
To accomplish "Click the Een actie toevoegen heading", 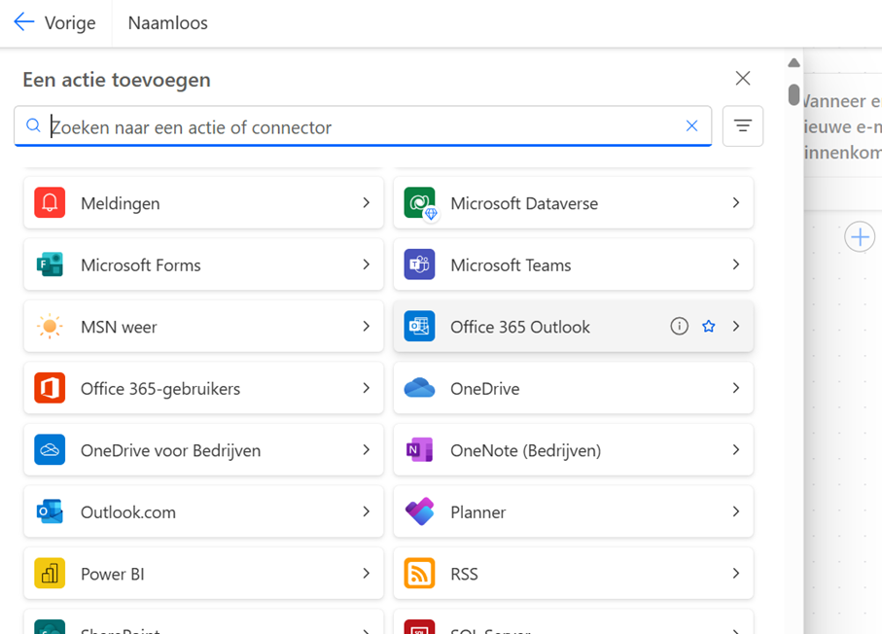I will (117, 80).
